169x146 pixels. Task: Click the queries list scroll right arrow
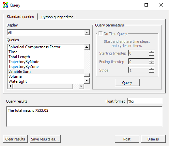[x=81, y=86]
